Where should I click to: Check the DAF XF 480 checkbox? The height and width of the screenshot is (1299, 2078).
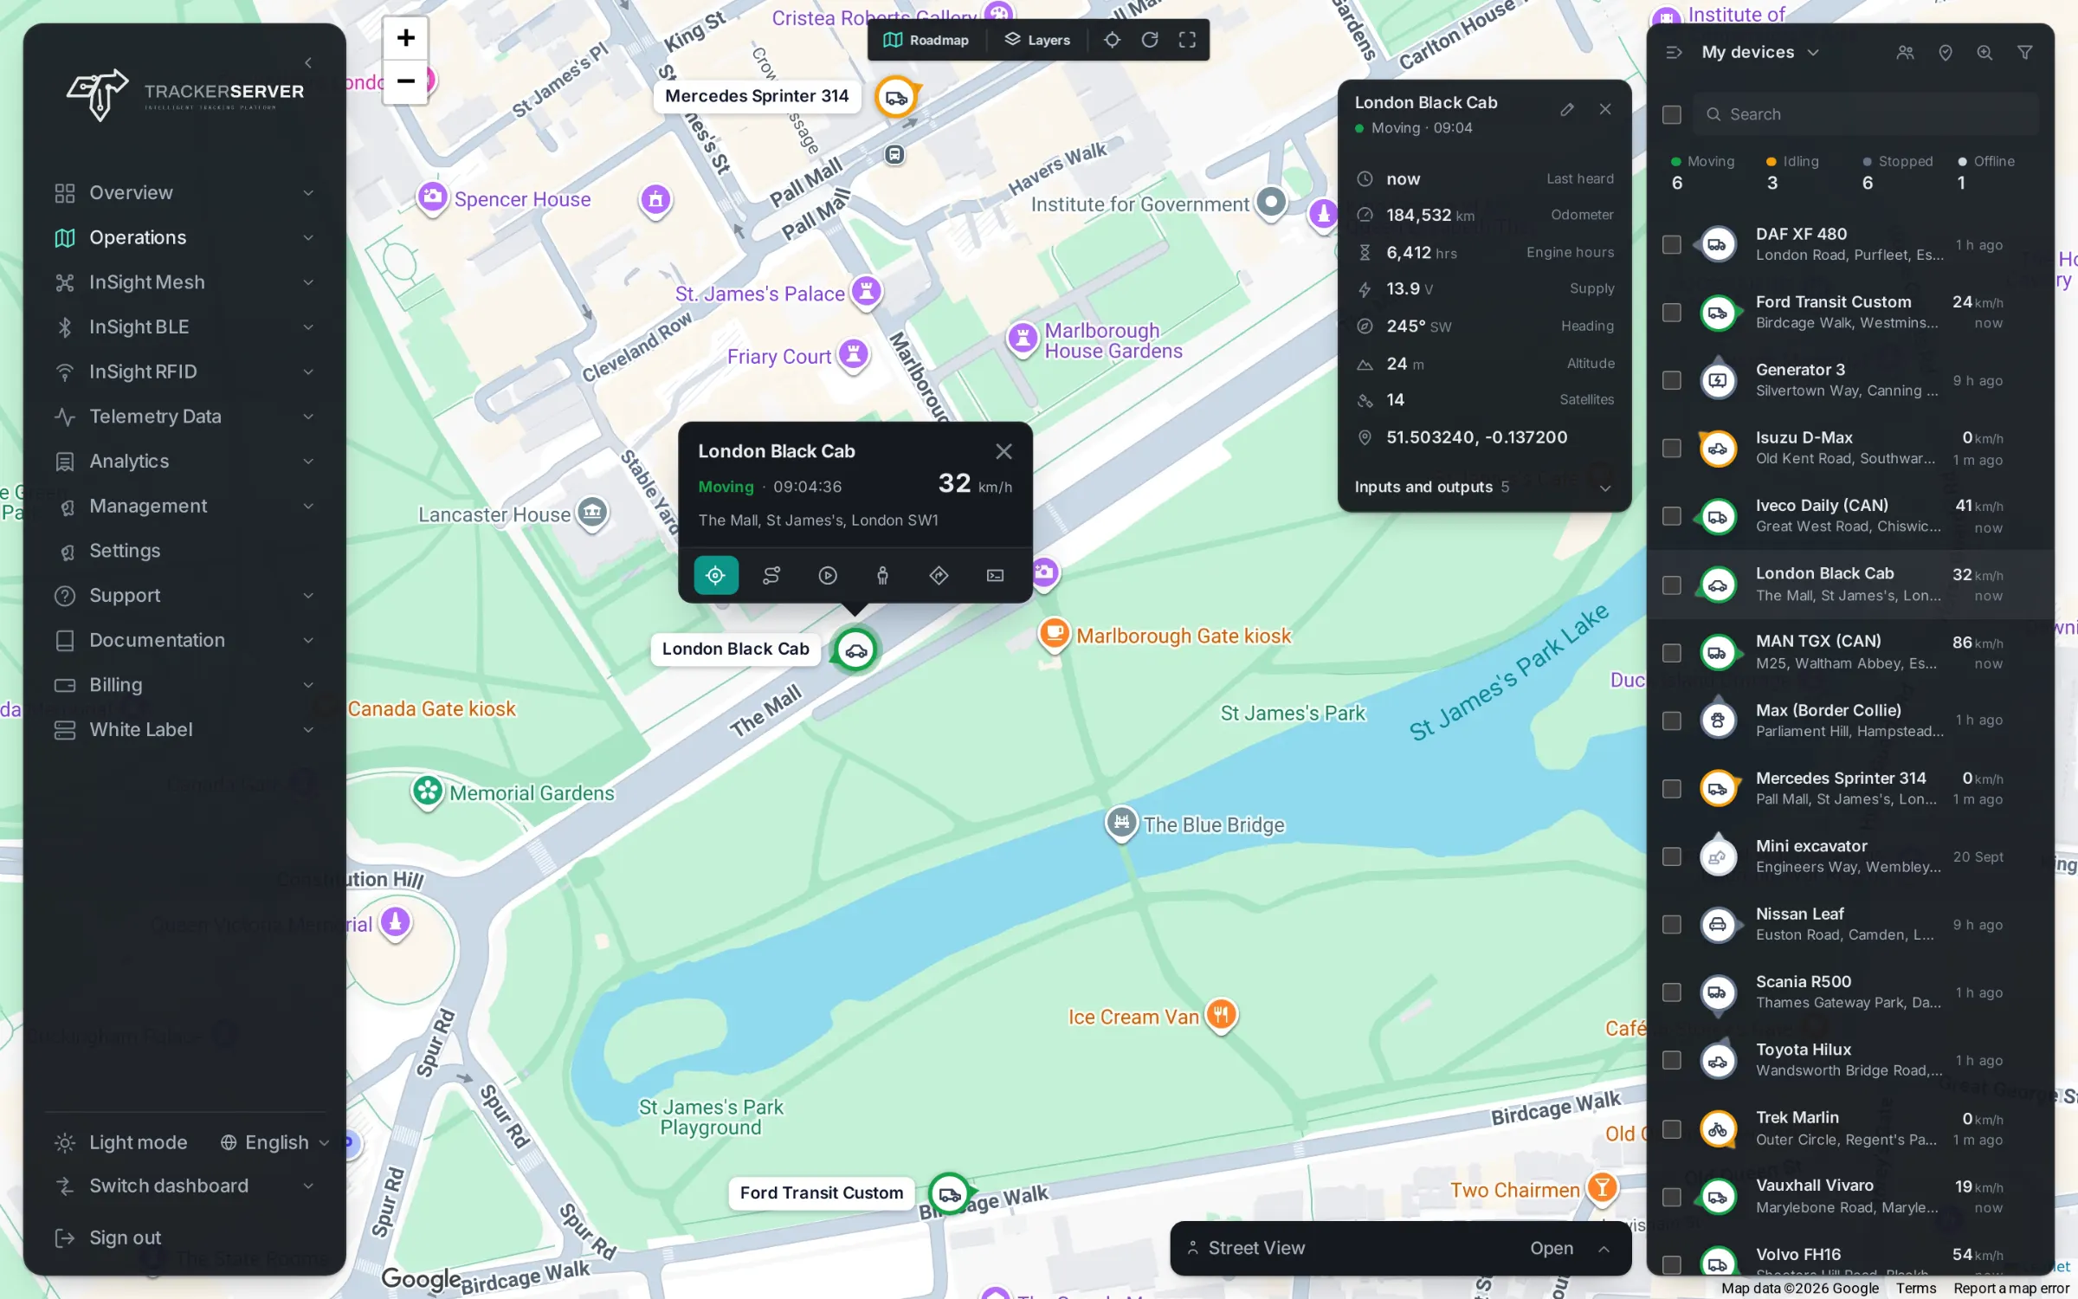[1672, 245]
